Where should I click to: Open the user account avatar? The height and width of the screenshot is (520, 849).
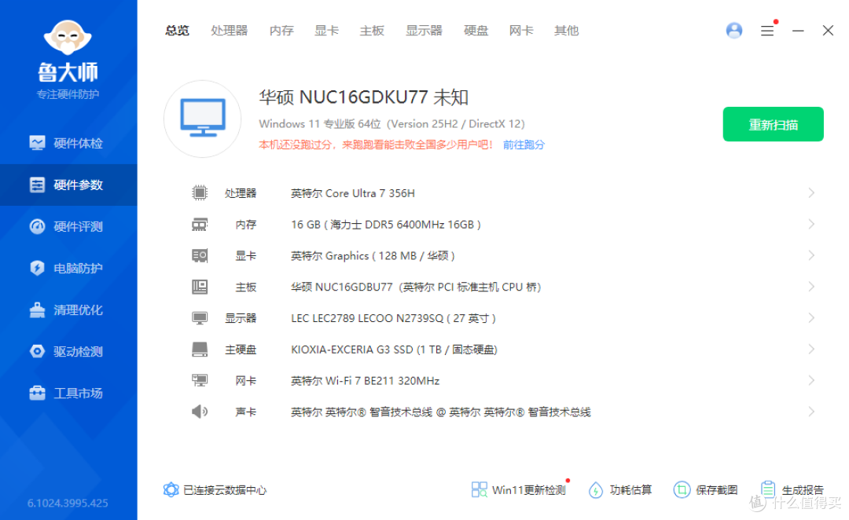pyautogui.click(x=734, y=31)
